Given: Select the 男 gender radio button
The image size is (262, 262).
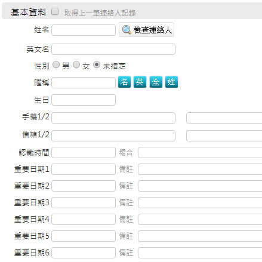Looking at the screenshot, I should (x=56, y=64).
